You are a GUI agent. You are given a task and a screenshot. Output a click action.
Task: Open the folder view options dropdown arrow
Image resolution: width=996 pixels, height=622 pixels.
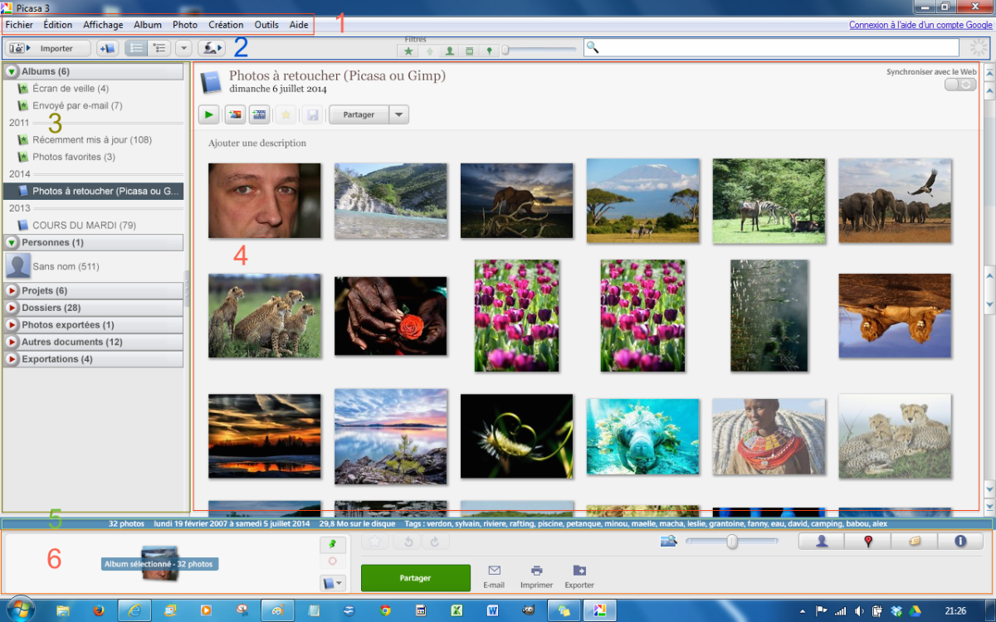[x=183, y=49]
